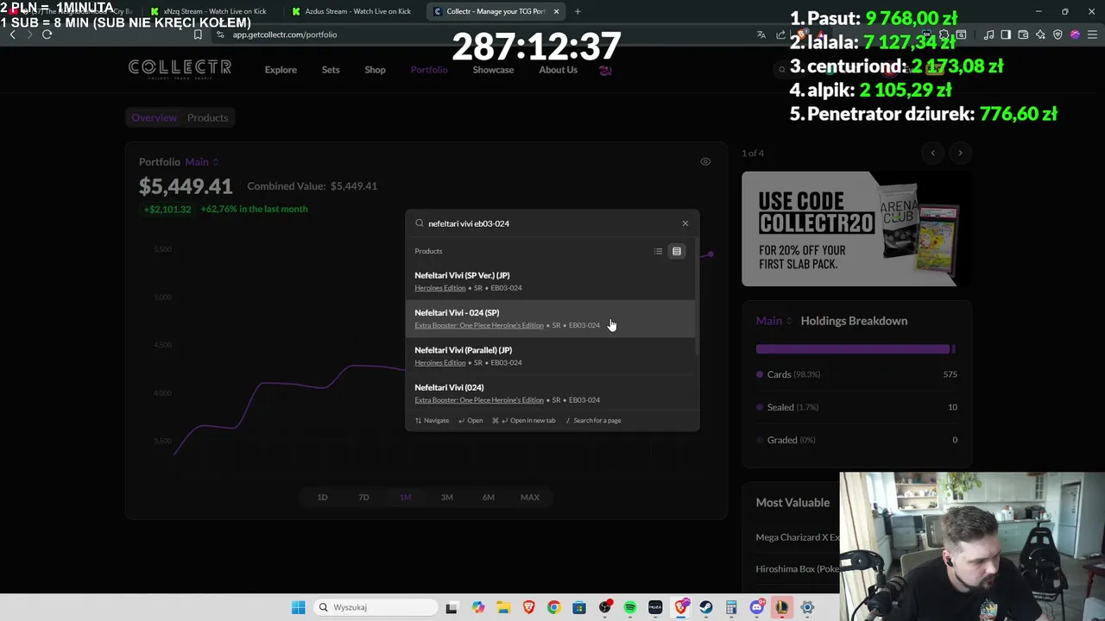This screenshot has height=621, width=1105.
Task: Open Calculator from taskbar
Action: coord(731,607)
